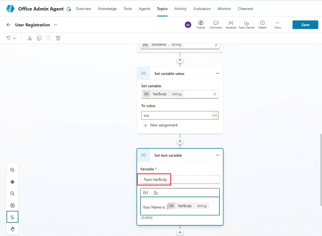Screen dimensions: 322x236
Task: Open Set text variable node menu
Action: point(218,155)
